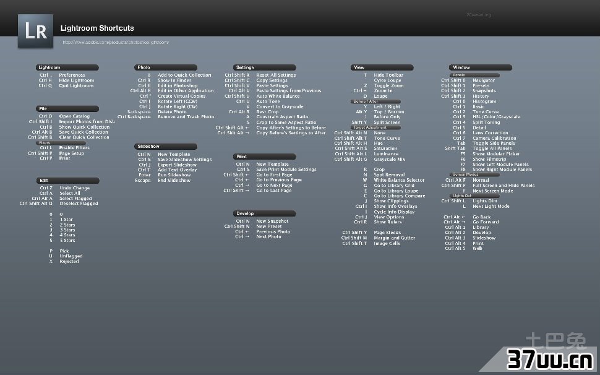
Task: Click 'Reset All Settings' entry
Action: tap(276, 75)
